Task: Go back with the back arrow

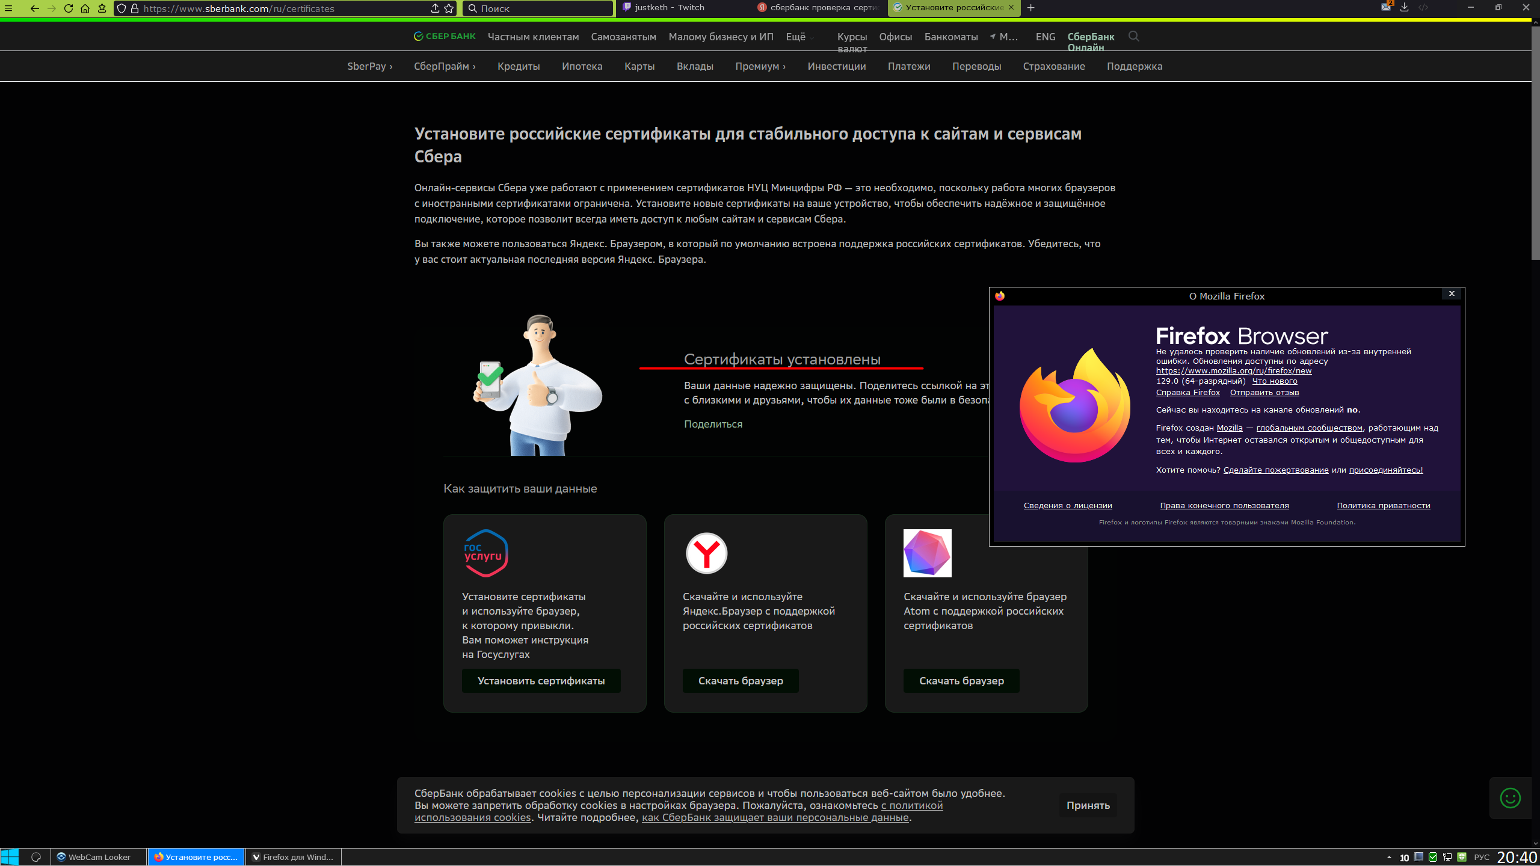Action: click(34, 8)
